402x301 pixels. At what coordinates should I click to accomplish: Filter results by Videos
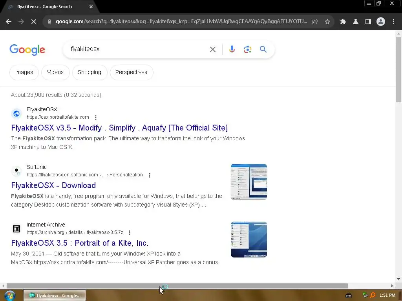click(x=55, y=73)
